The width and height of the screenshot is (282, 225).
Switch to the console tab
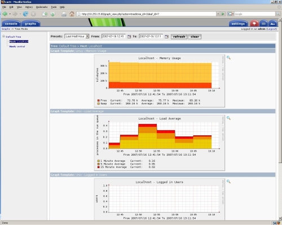[x=11, y=24]
